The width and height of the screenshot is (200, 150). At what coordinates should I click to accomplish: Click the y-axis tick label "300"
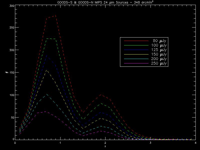pyautogui.click(x=11, y=5)
